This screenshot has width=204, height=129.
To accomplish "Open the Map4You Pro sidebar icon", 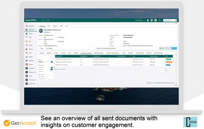I will (x=27, y=84).
